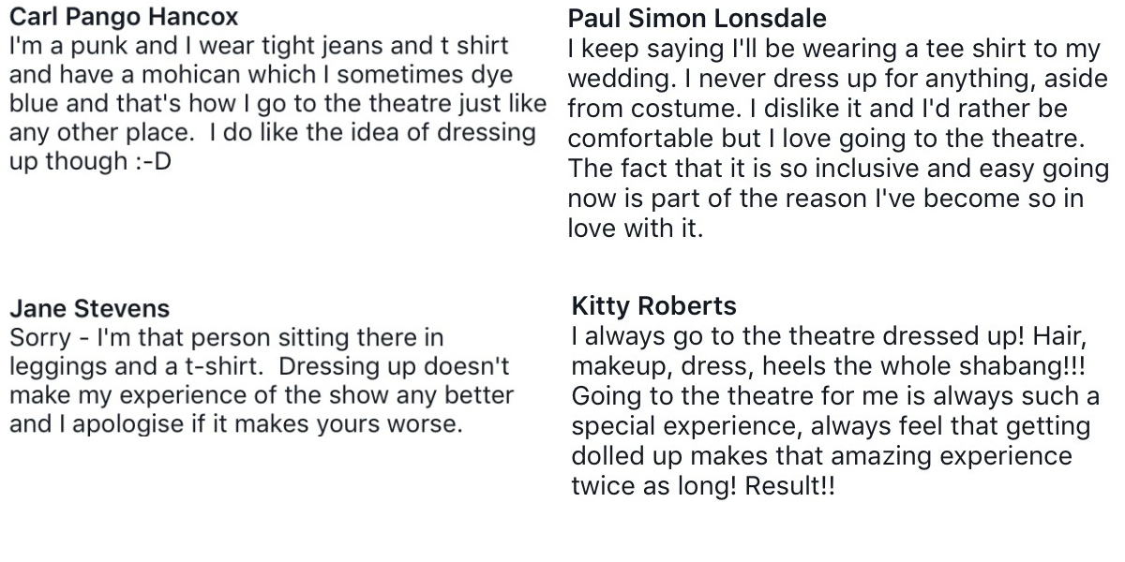Click Carl's line about his blue mohican
This screenshot has height=562, width=1125.
[x=261, y=75]
